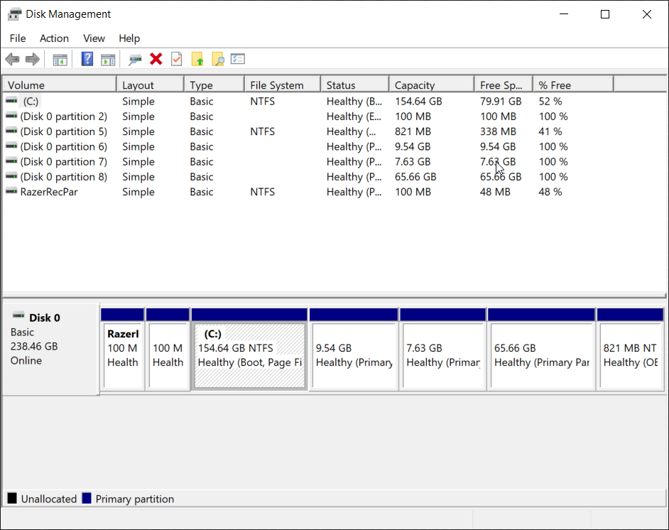This screenshot has height=530, width=669.
Task: Click the drive icon beside Disk 0 partition 7
Action: [x=11, y=161]
